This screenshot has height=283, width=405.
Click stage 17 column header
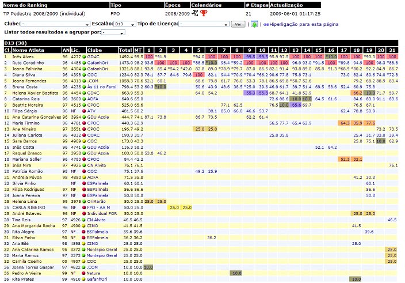(344, 50)
